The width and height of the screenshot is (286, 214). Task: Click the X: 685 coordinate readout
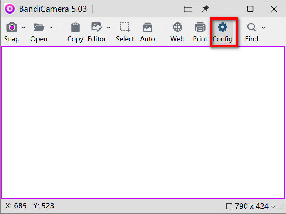[x=16, y=206]
